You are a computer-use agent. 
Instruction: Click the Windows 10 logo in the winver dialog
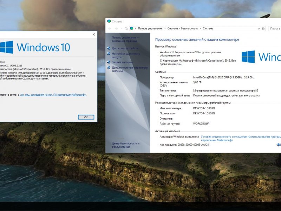[x=35, y=47]
